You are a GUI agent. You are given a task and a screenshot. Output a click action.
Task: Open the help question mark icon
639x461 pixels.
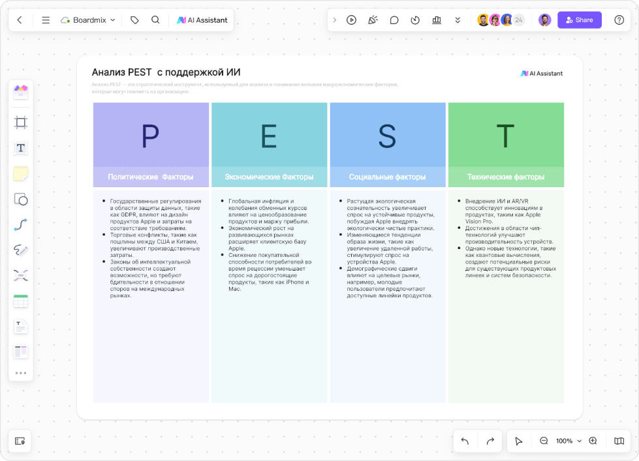click(619, 20)
